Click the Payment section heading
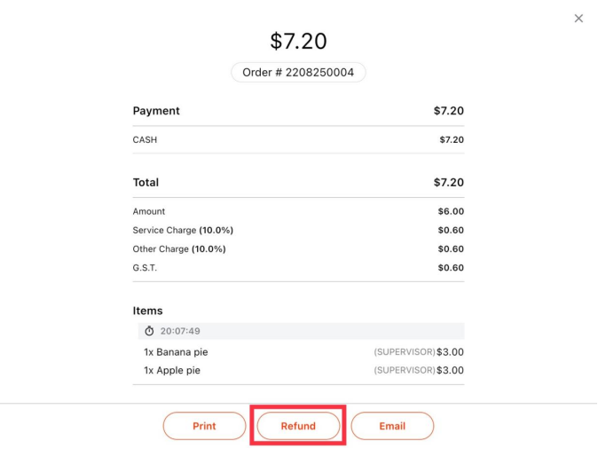This screenshot has width=598, height=449. tap(156, 111)
